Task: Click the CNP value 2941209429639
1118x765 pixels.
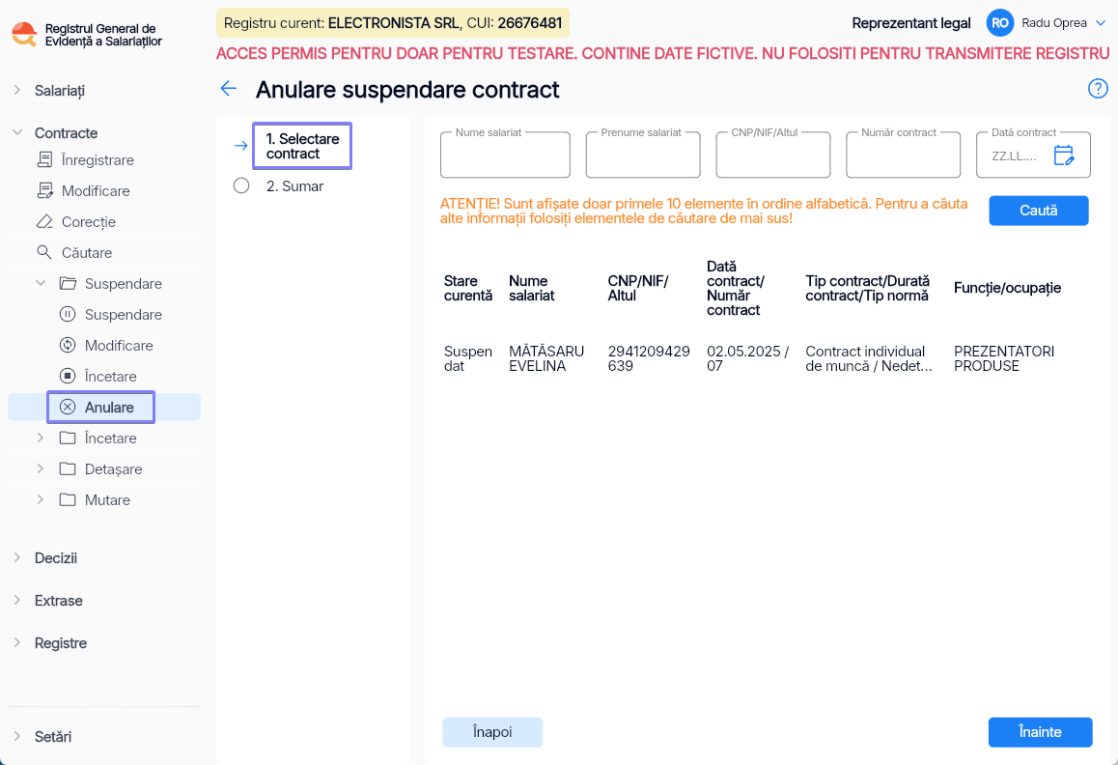Action: [x=648, y=358]
